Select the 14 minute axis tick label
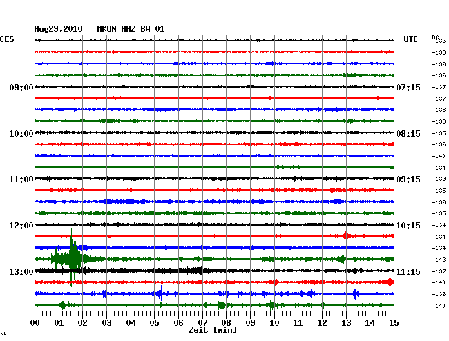The width and height of the screenshot is (449, 341). [x=370, y=323]
